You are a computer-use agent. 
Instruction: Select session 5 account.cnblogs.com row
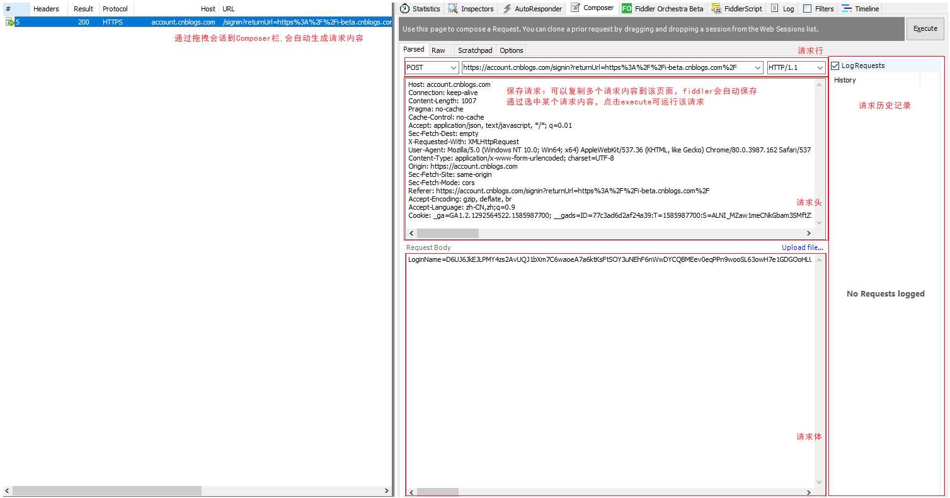click(197, 22)
